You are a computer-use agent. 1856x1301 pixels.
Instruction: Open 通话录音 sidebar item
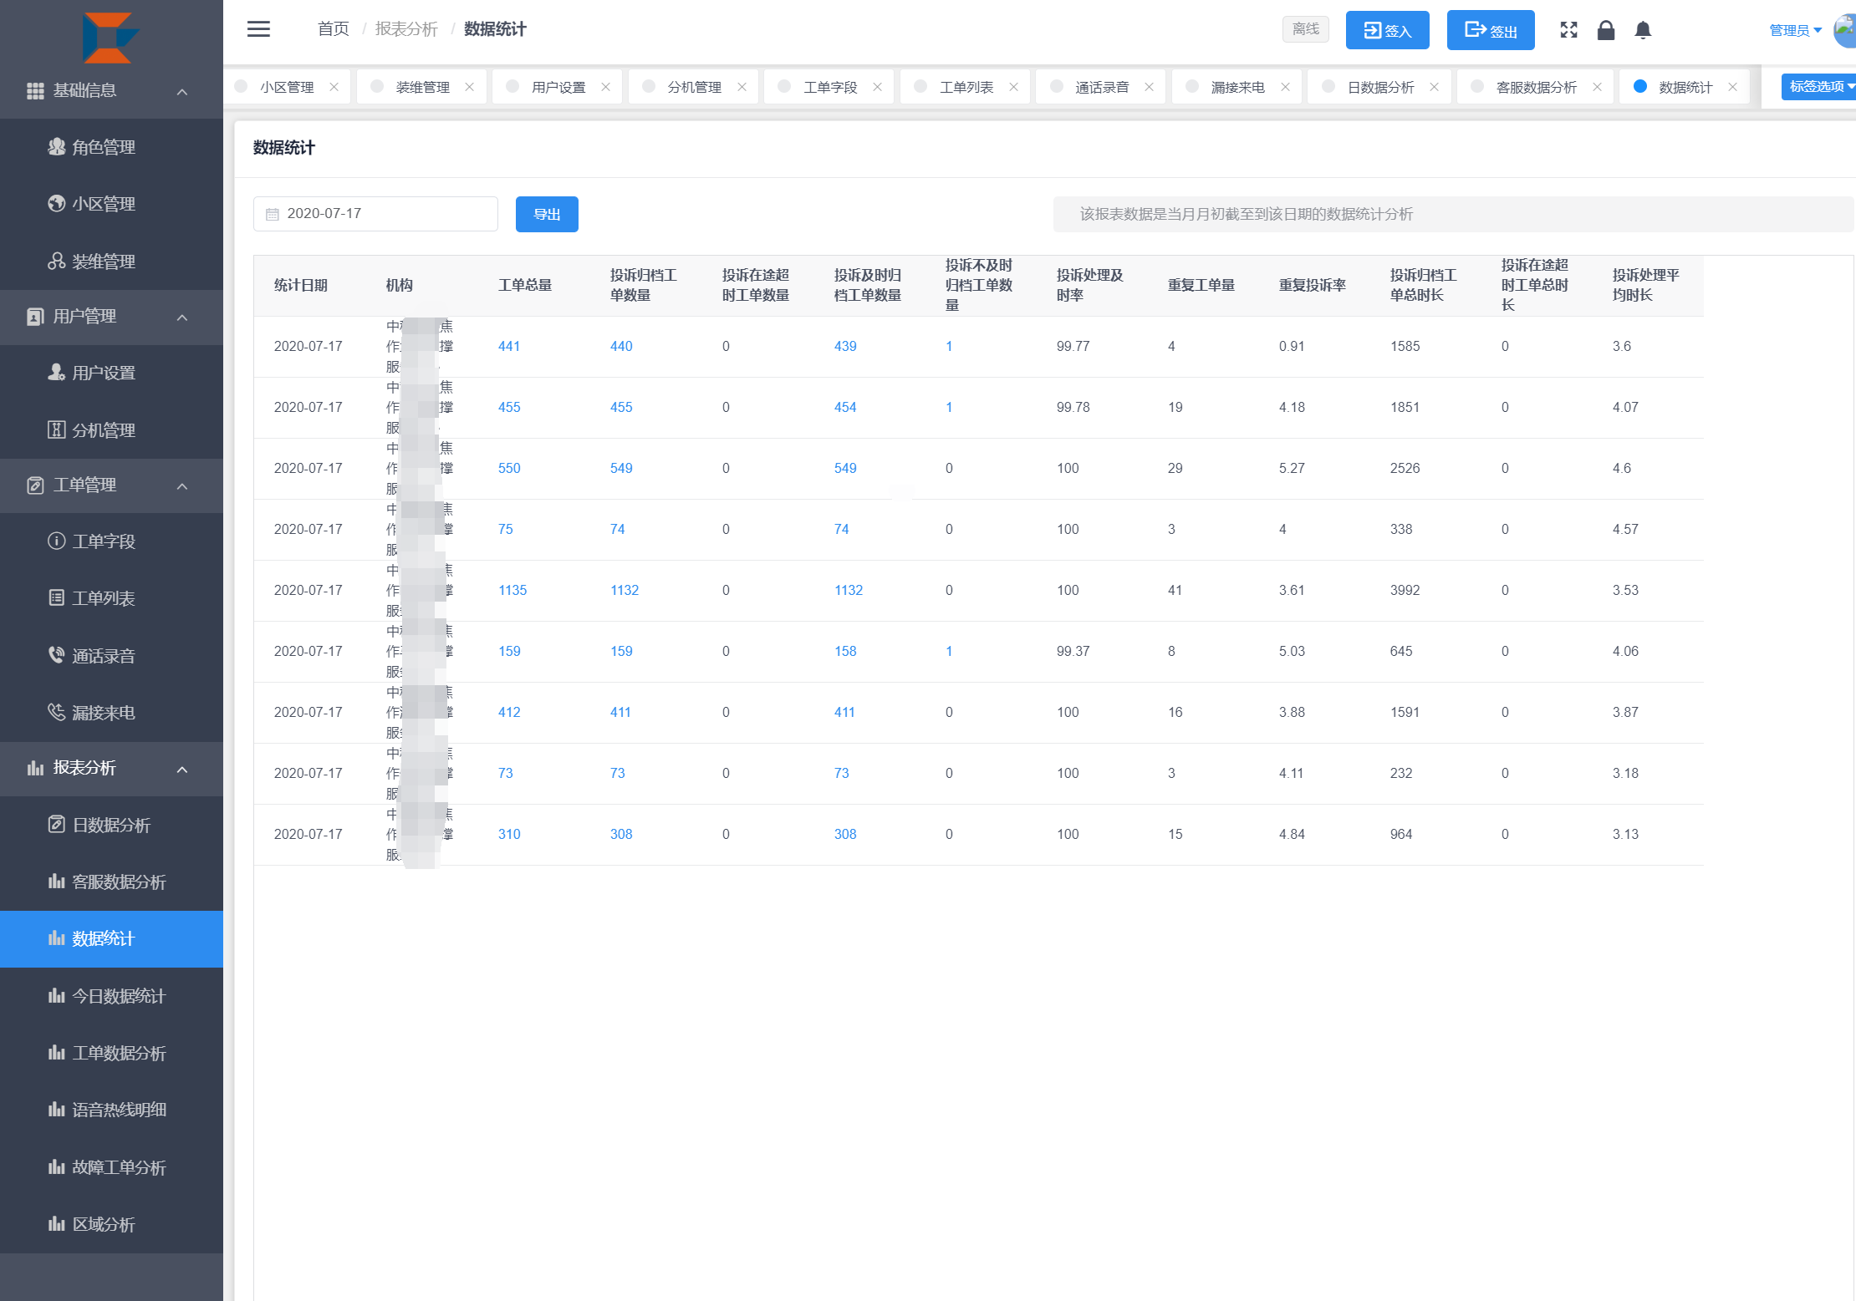click(104, 656)
